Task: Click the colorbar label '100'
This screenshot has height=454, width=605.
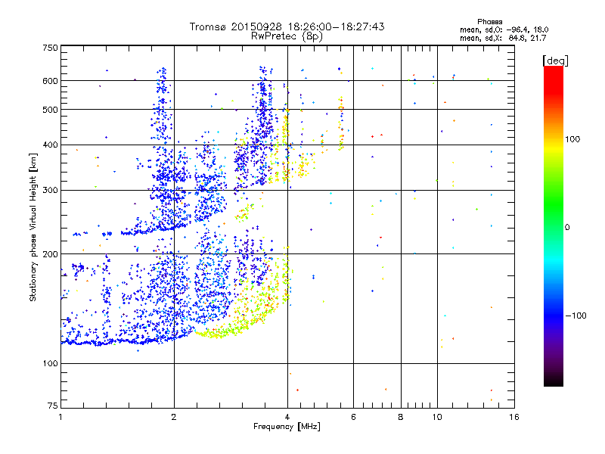Action: 572,139
